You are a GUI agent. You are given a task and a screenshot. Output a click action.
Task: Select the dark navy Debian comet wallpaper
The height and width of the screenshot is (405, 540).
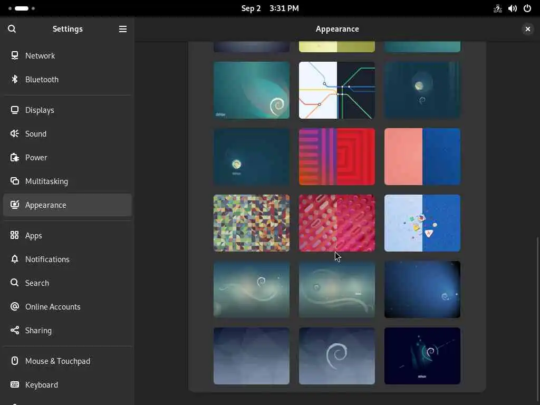(422, 356)
